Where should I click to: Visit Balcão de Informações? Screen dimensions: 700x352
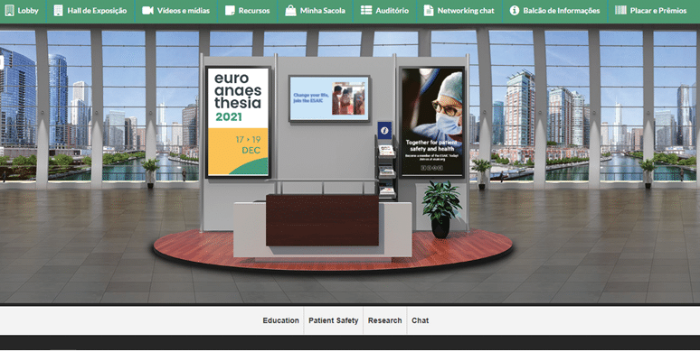point(555,11)
